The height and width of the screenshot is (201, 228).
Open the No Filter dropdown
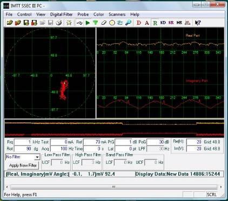pos(23,157)
